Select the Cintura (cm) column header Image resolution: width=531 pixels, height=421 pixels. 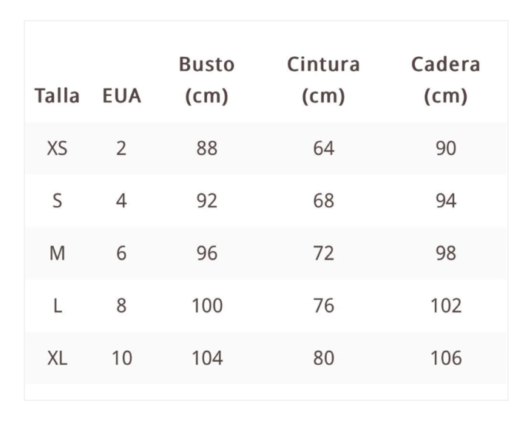[323, 81]
